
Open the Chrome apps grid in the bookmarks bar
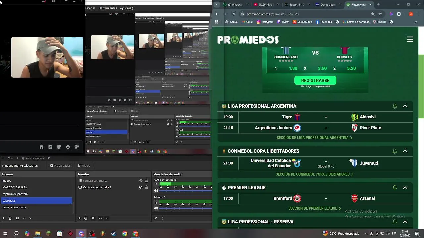coord(217,22)
